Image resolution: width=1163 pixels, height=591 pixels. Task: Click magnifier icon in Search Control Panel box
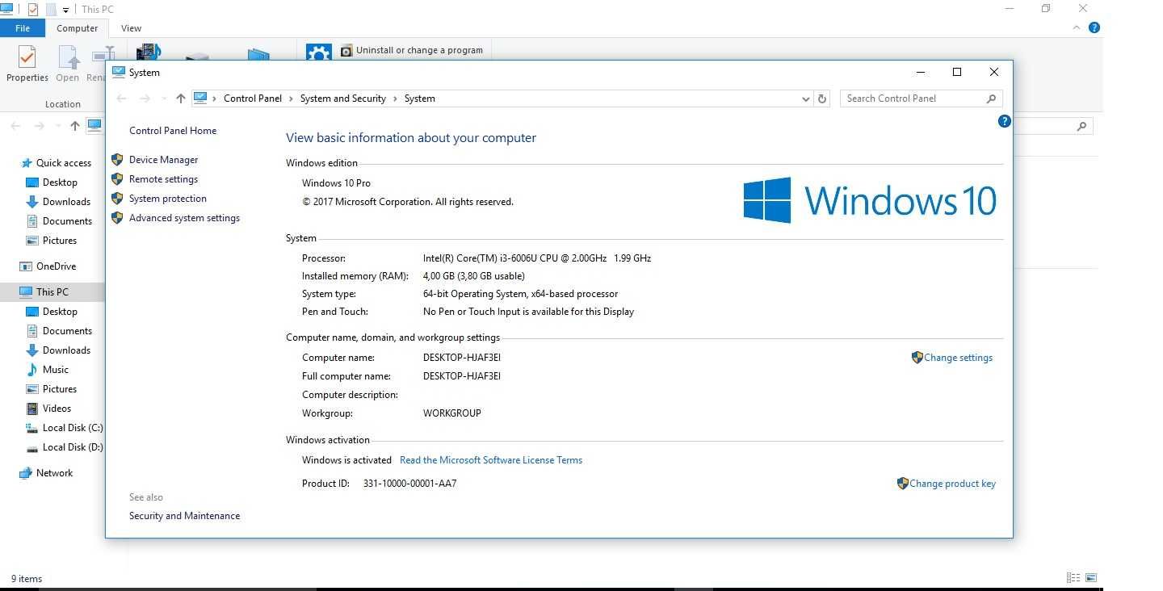pos(991,98)
